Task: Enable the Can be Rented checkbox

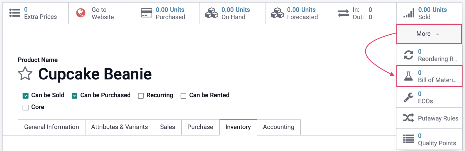Action: (x=183, y=96)
